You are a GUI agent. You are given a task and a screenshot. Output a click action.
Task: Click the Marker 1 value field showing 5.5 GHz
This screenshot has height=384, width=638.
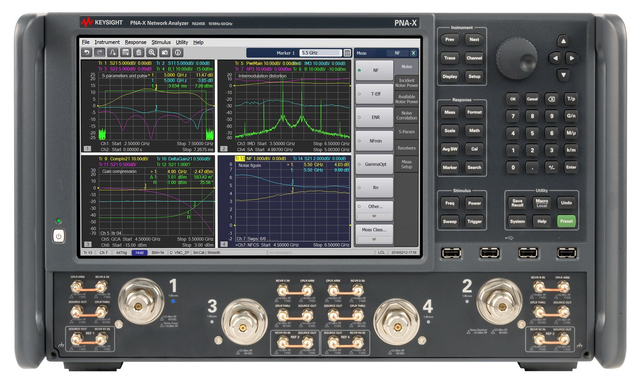tap(320, 53)
